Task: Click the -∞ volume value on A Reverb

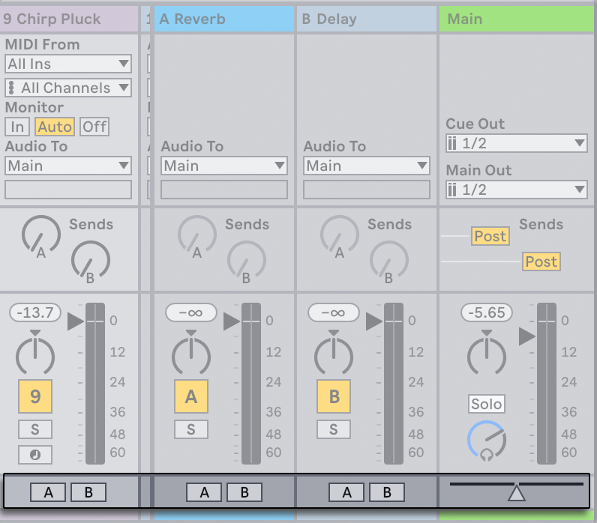Action: [191, 312]
